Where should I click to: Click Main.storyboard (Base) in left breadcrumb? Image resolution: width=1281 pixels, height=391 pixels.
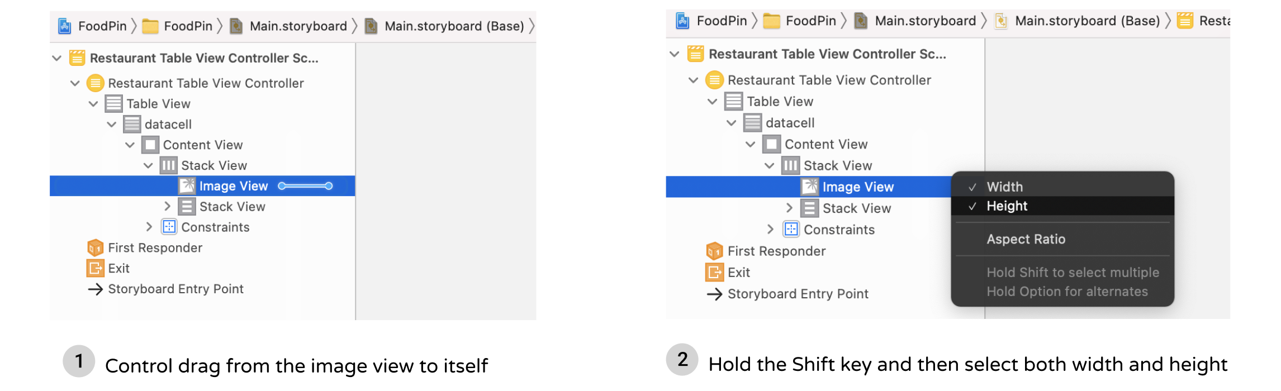pos(454,26)
